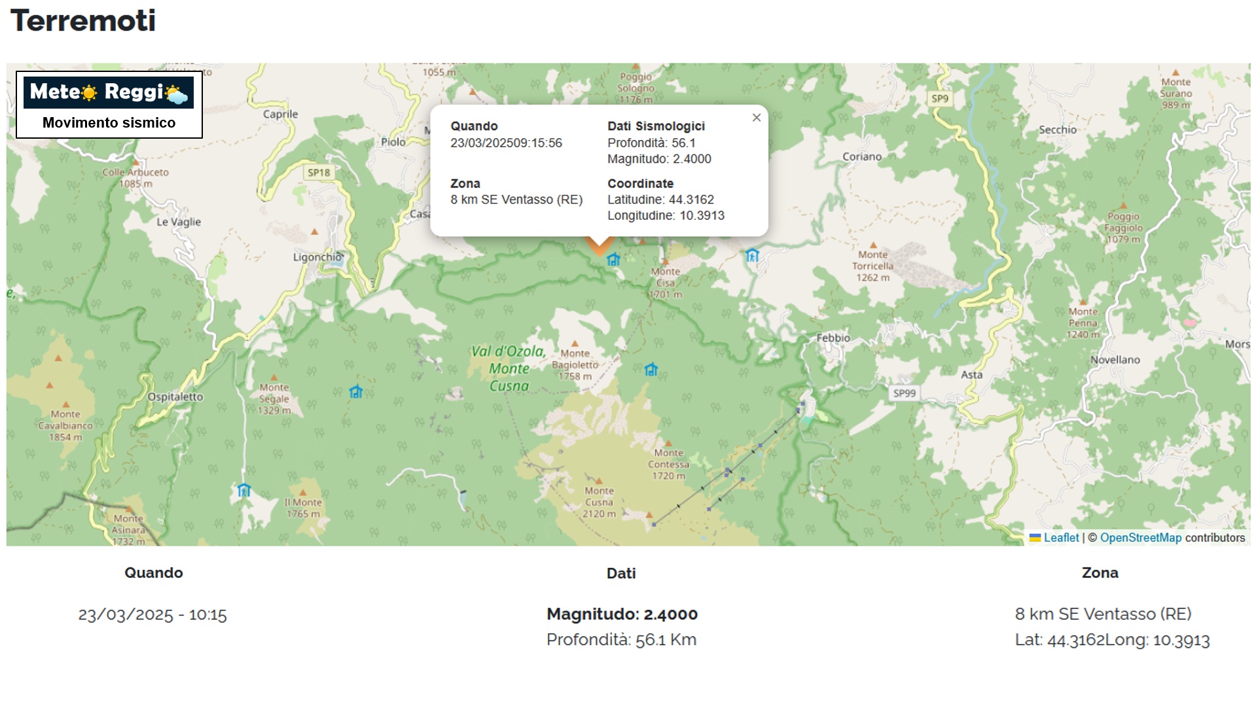
Task: Click the SP18 road shield
Action: click(319, 173)
